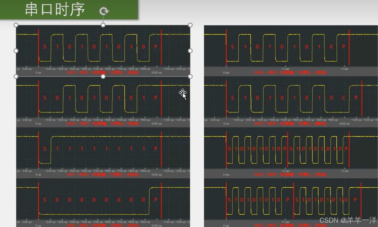Click the CSDN @羊羊一洋 watermark text
This screenshot has width=378, height=227.
[348, 220]
